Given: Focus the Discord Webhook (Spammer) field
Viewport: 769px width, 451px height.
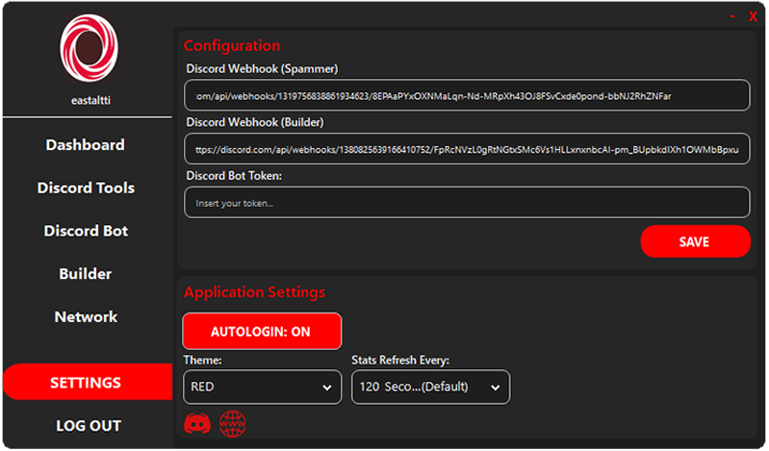Looking at the screenshot, I should coord(467,95).
